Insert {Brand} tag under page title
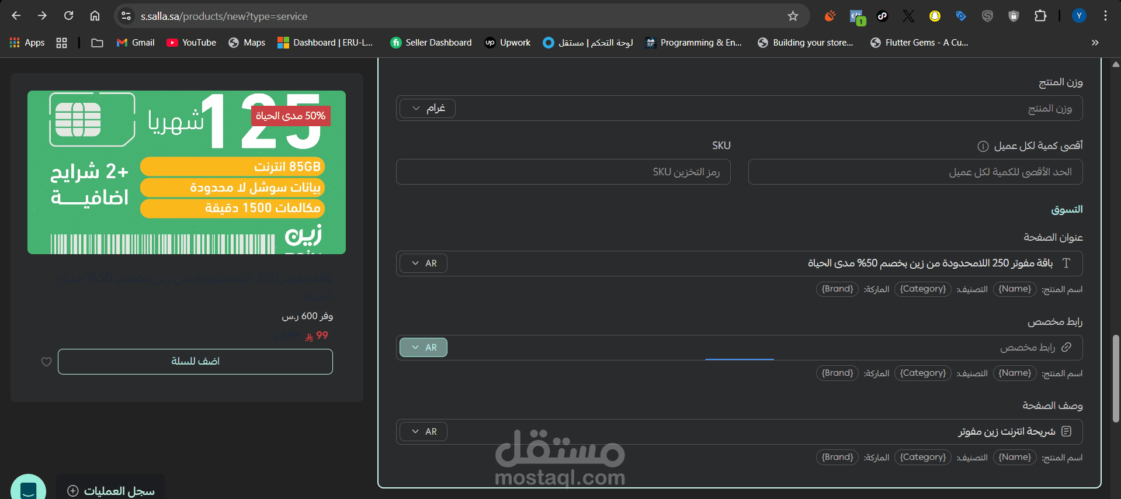The height and width of the screenshot is (499, 1121). click(837, 289)
